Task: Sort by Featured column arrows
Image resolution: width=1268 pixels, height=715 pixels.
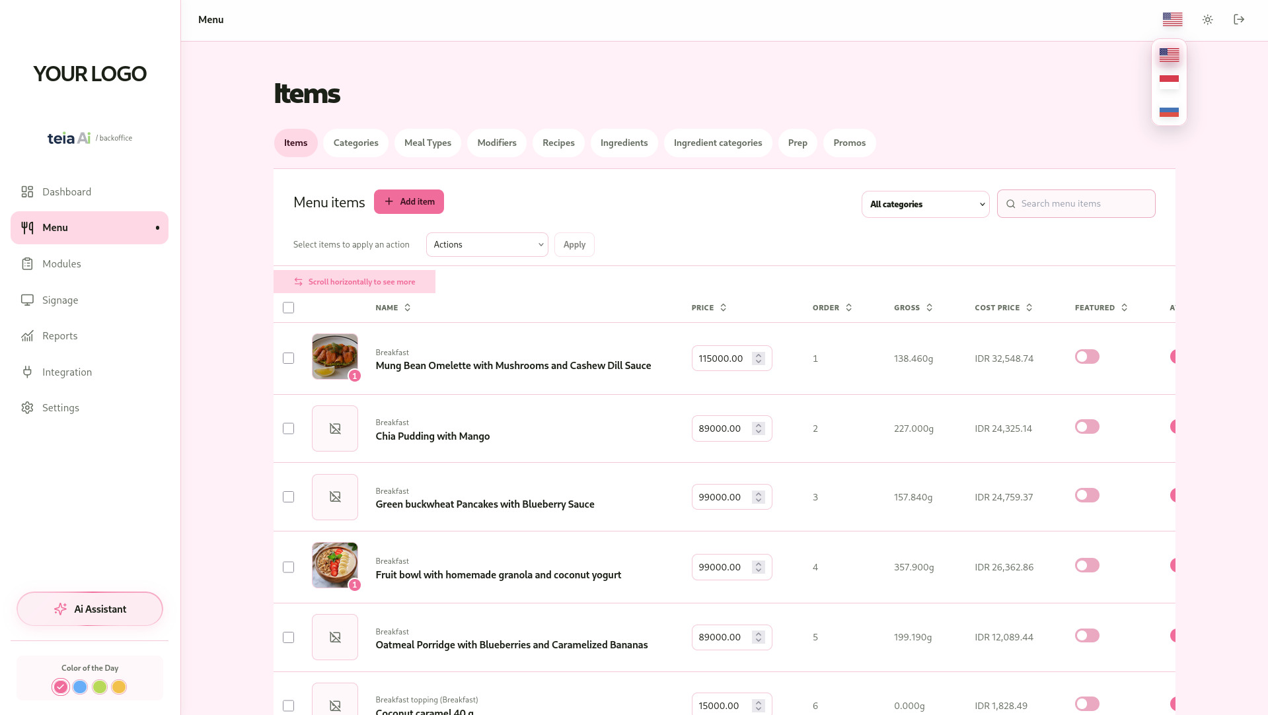Action: pyautogui.click(x=1125, y=308)
